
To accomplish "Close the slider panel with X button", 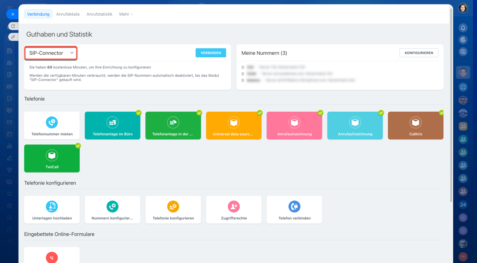I will (13, 14).
